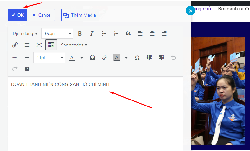Image resolution: width=250 pixels, height=151 pixels.
Task: Open Bối cảnh ra đời menu item
Action: coord(234,9)
